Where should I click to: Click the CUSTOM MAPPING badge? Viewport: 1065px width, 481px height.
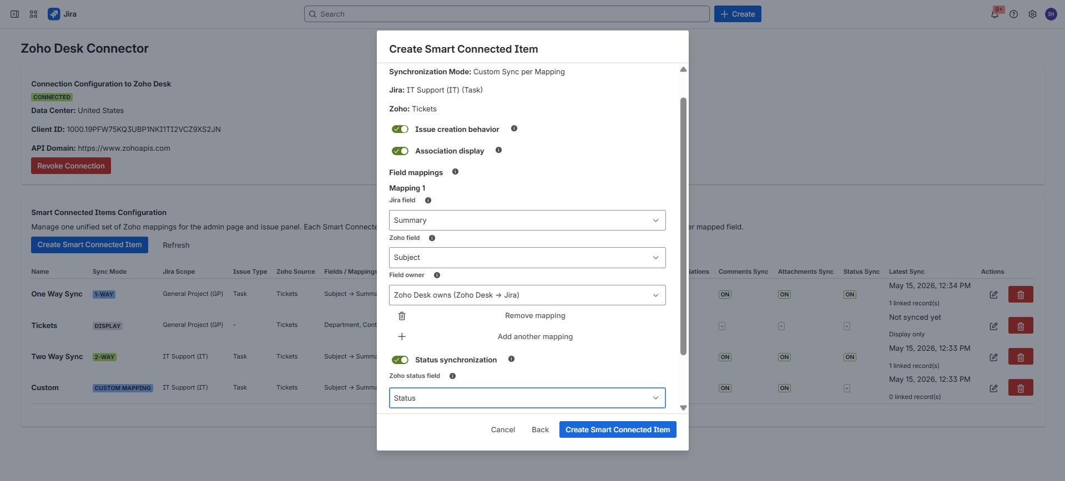[123, 388]
